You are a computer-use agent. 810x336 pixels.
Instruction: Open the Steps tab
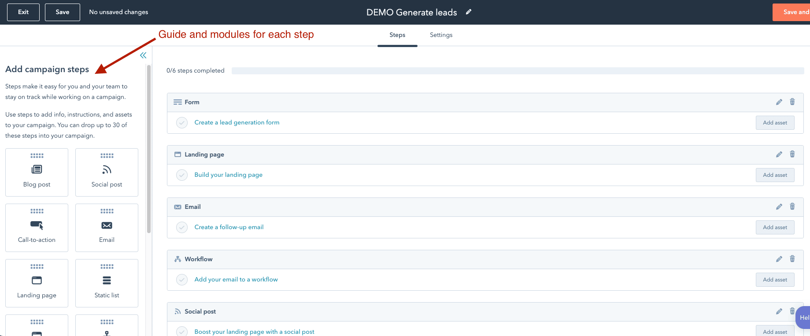click(x=397, y=35)
